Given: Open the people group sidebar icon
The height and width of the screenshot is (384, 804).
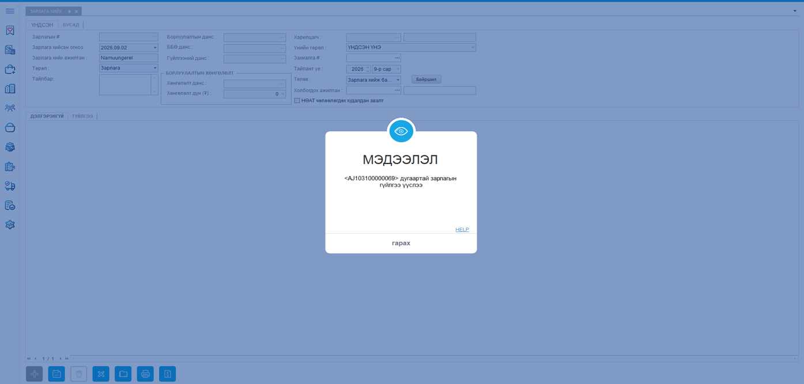Looking at the screenshot, I should point(10,108).
